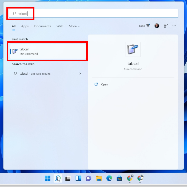
Task: Click Best match section heading
Action: (20, 39)
